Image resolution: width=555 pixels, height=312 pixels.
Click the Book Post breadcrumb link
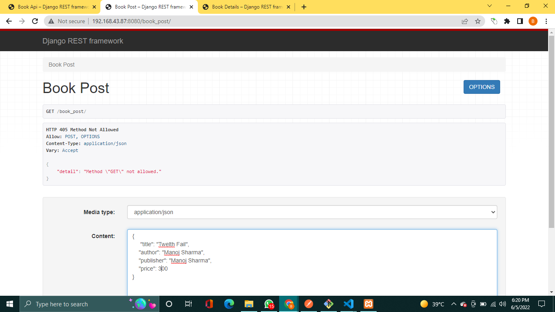click(x=62, y=65)
